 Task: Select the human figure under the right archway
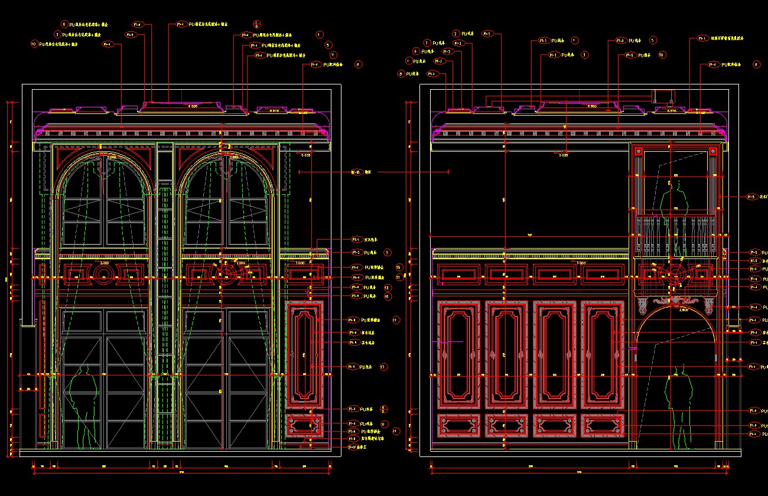[679, 407]
